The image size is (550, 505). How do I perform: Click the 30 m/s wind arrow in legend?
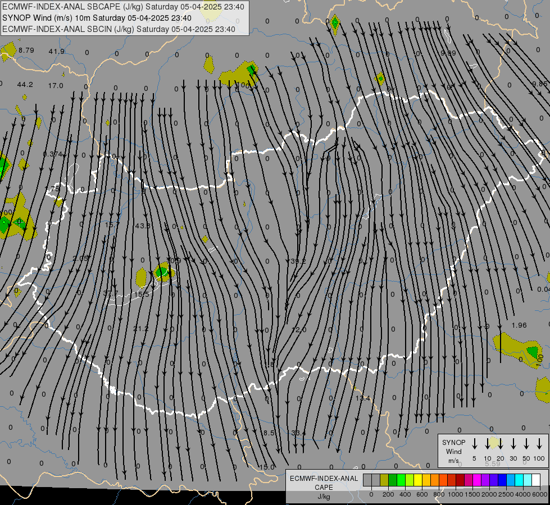513,444
